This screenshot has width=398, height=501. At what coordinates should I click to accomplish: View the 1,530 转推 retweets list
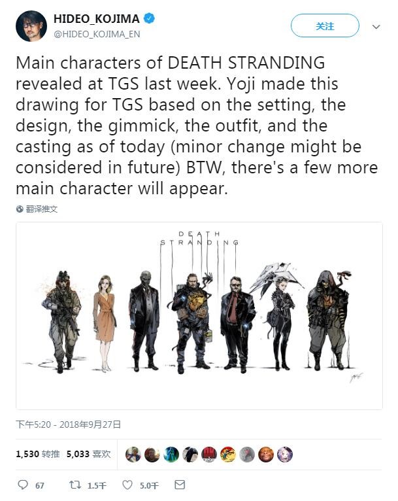38,454
